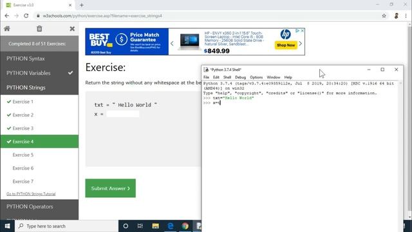Image resolution: width=412 pixels, height=232 pixels.
Task: Open the Chrome profile avatar
Action: tap(397, 15)
